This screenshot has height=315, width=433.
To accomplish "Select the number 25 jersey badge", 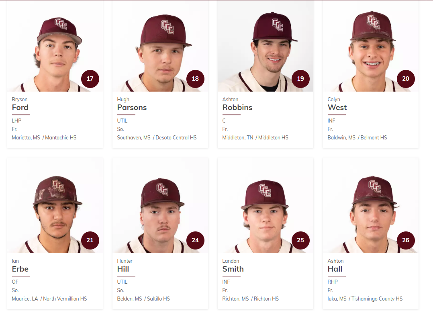I will [300, 240].
